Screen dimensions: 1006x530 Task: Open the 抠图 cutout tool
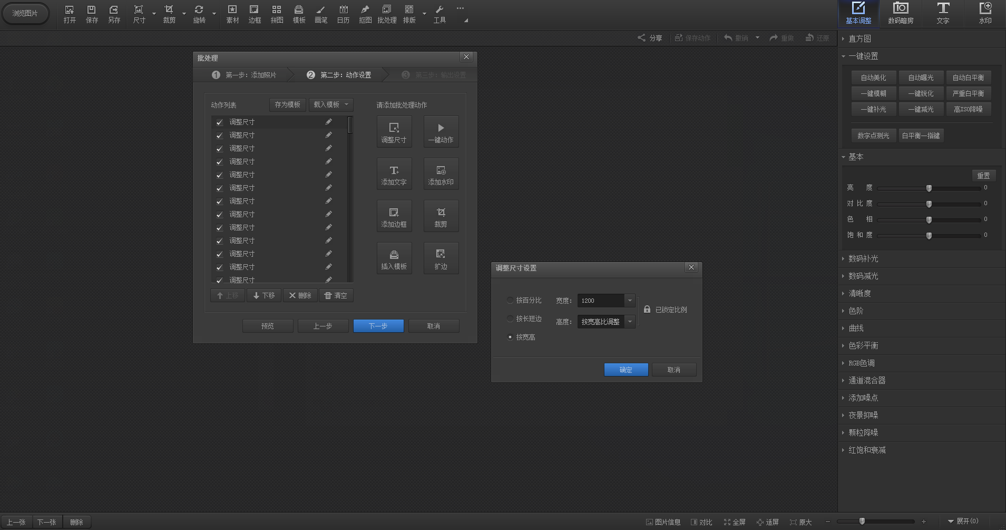click(365, 14)
